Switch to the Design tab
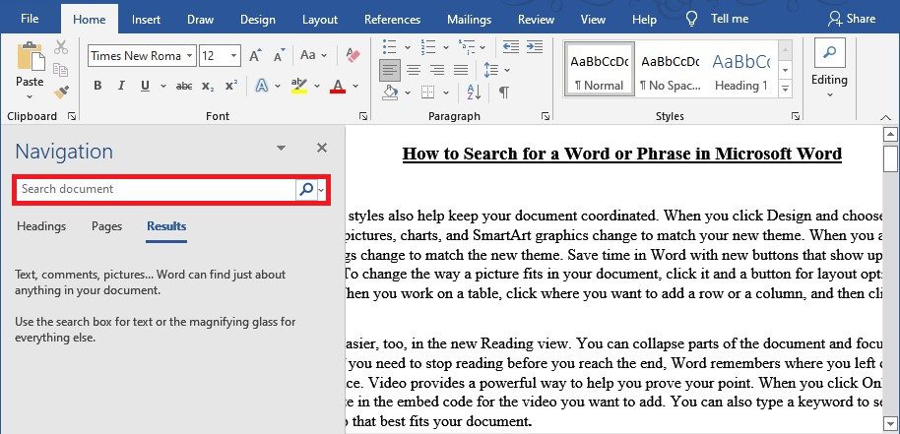This screenshot has height=434, width=900. tap(258, 20)
